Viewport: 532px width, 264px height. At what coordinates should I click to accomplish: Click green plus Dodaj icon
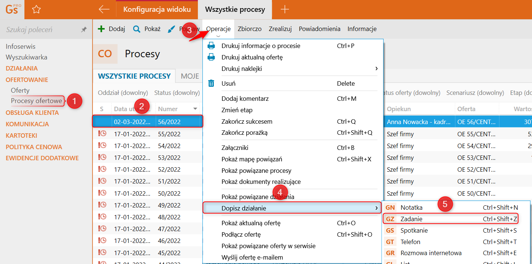click(101, 29)
